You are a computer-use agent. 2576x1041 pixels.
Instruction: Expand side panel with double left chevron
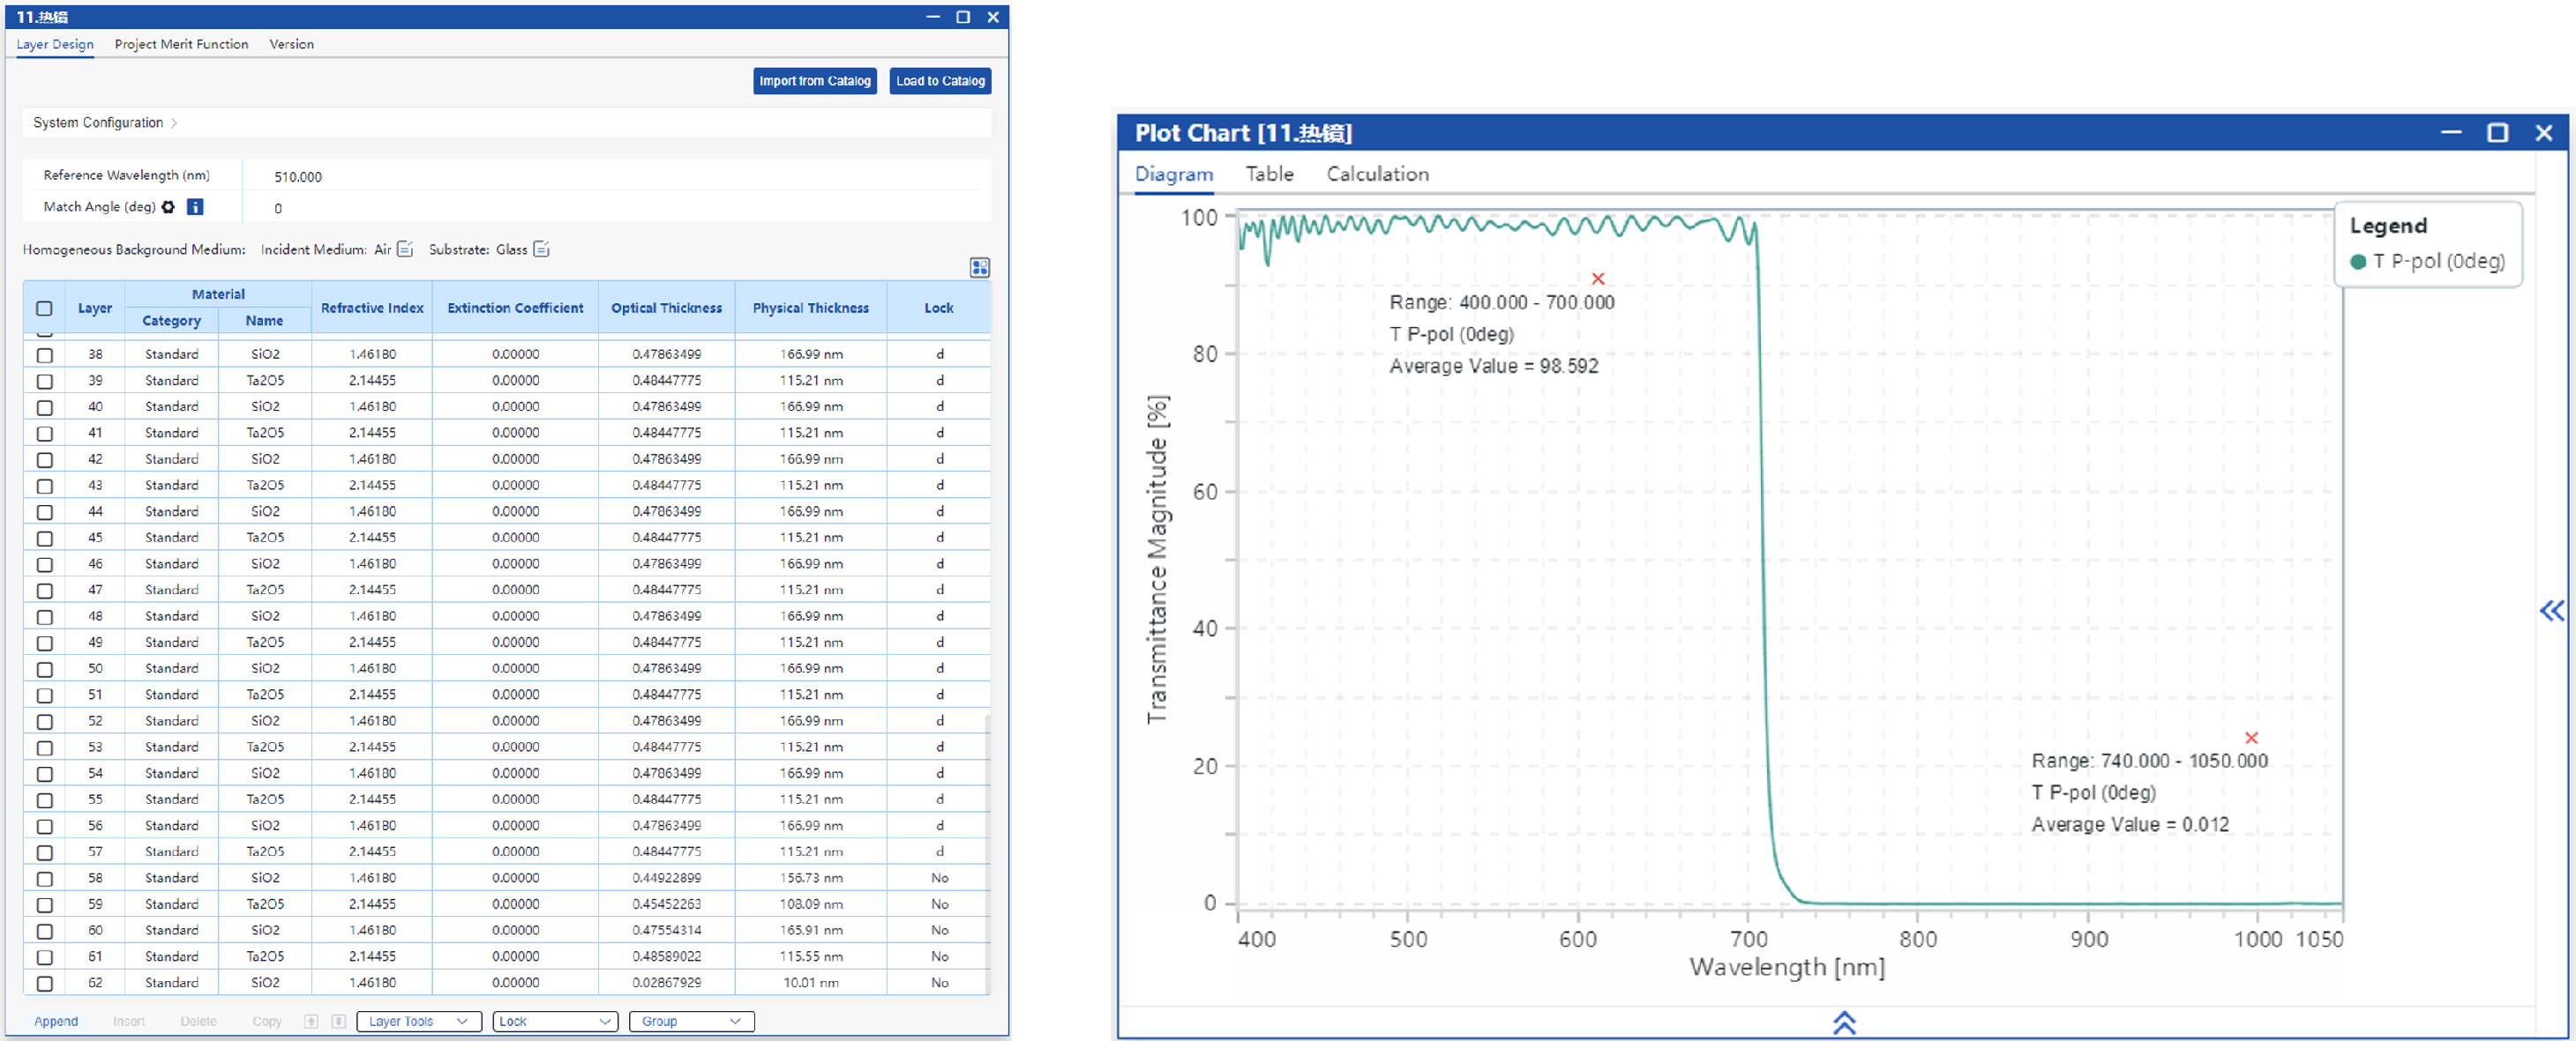[2551, 611]
